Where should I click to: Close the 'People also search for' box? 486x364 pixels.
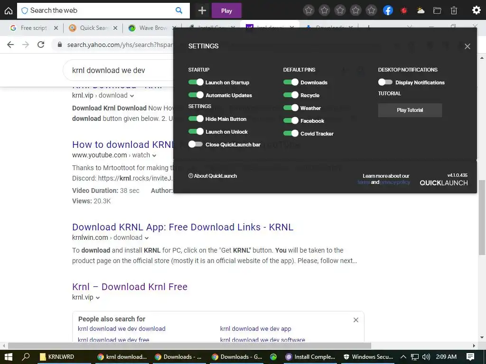click(356, 320)
